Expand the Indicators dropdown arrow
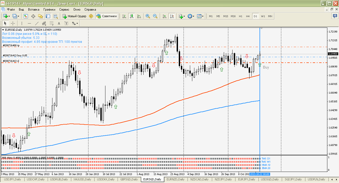Viewport: 339px width, 183px height. pos(184,16)
